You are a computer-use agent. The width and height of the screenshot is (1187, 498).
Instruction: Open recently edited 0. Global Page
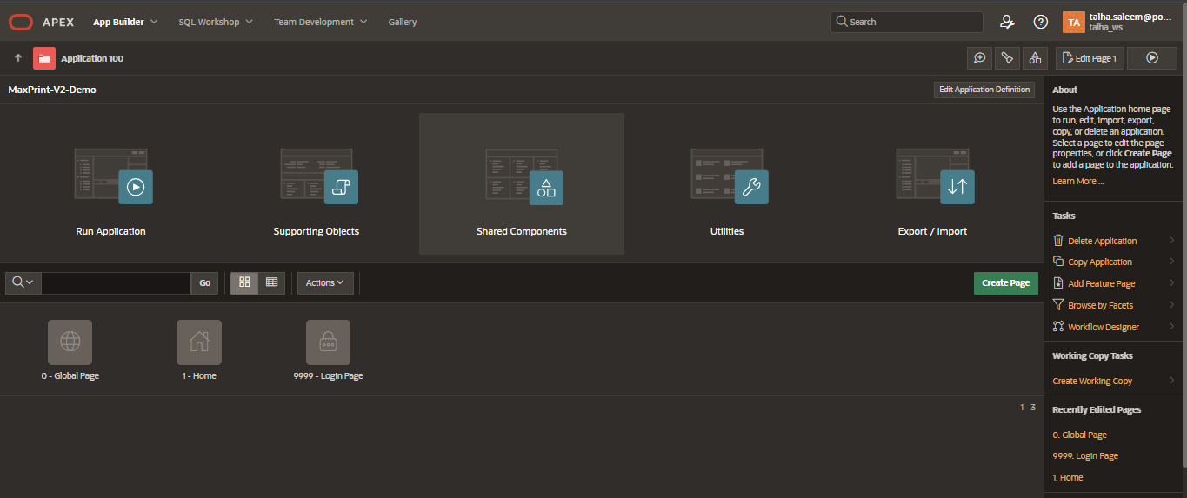(1079, 435)
